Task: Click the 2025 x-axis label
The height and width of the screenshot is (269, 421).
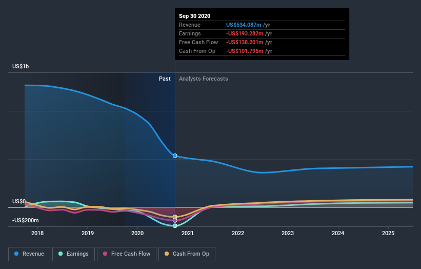Action: pos(388,233)
